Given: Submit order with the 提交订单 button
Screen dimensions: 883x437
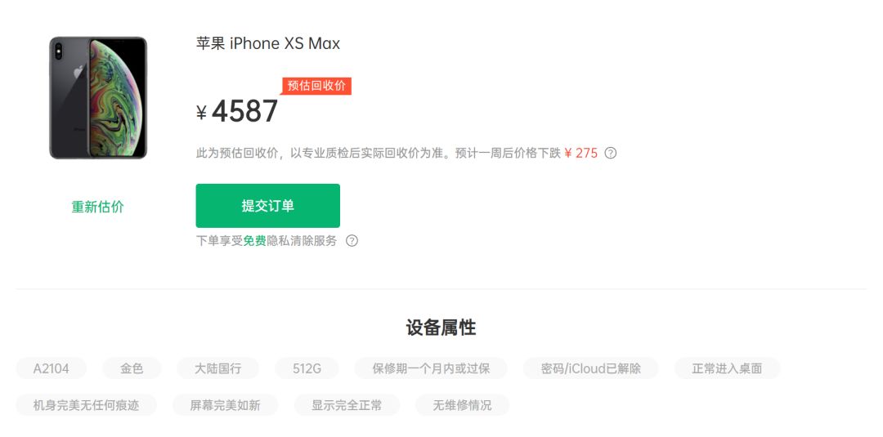Looking at the screenshot, I should pyautogui.click(x=268, y=206).
